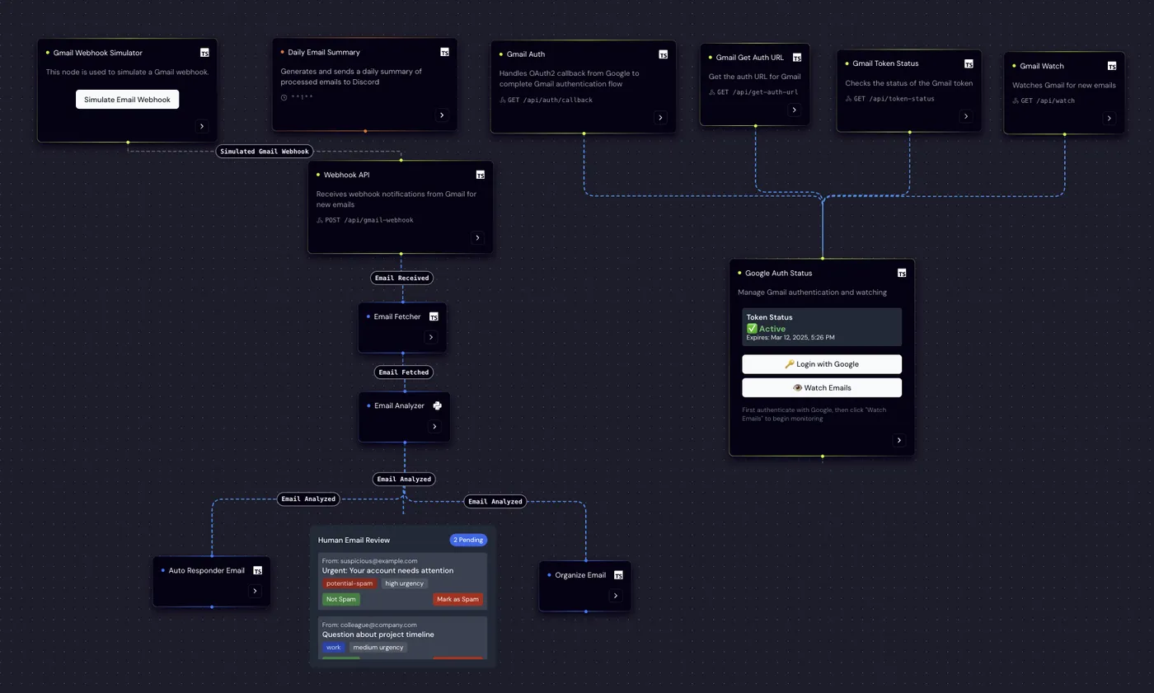Expand the Email Fetcher node chevron
The height and width of the screenshot is (693, 1154).
tap(431, 337)
